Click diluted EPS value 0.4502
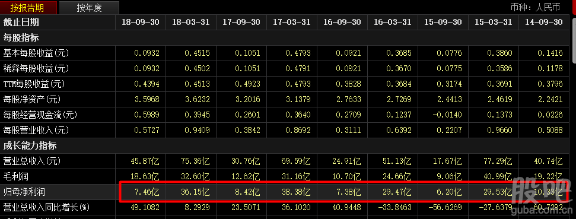Screen dimensions: 576x219 (x=197, y=69)
